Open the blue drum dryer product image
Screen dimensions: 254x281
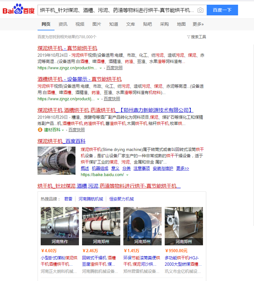142,226
